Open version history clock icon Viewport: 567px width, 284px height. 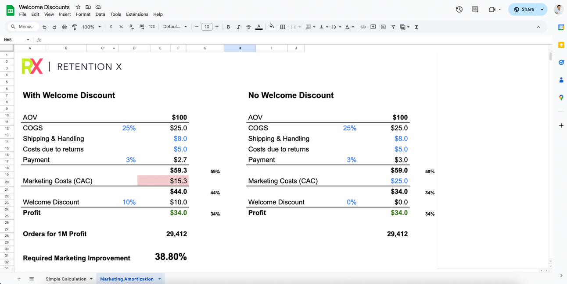click(459, 9)
